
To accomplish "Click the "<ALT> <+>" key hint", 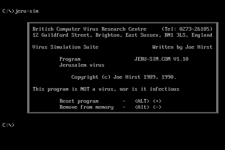I will 148,101.
